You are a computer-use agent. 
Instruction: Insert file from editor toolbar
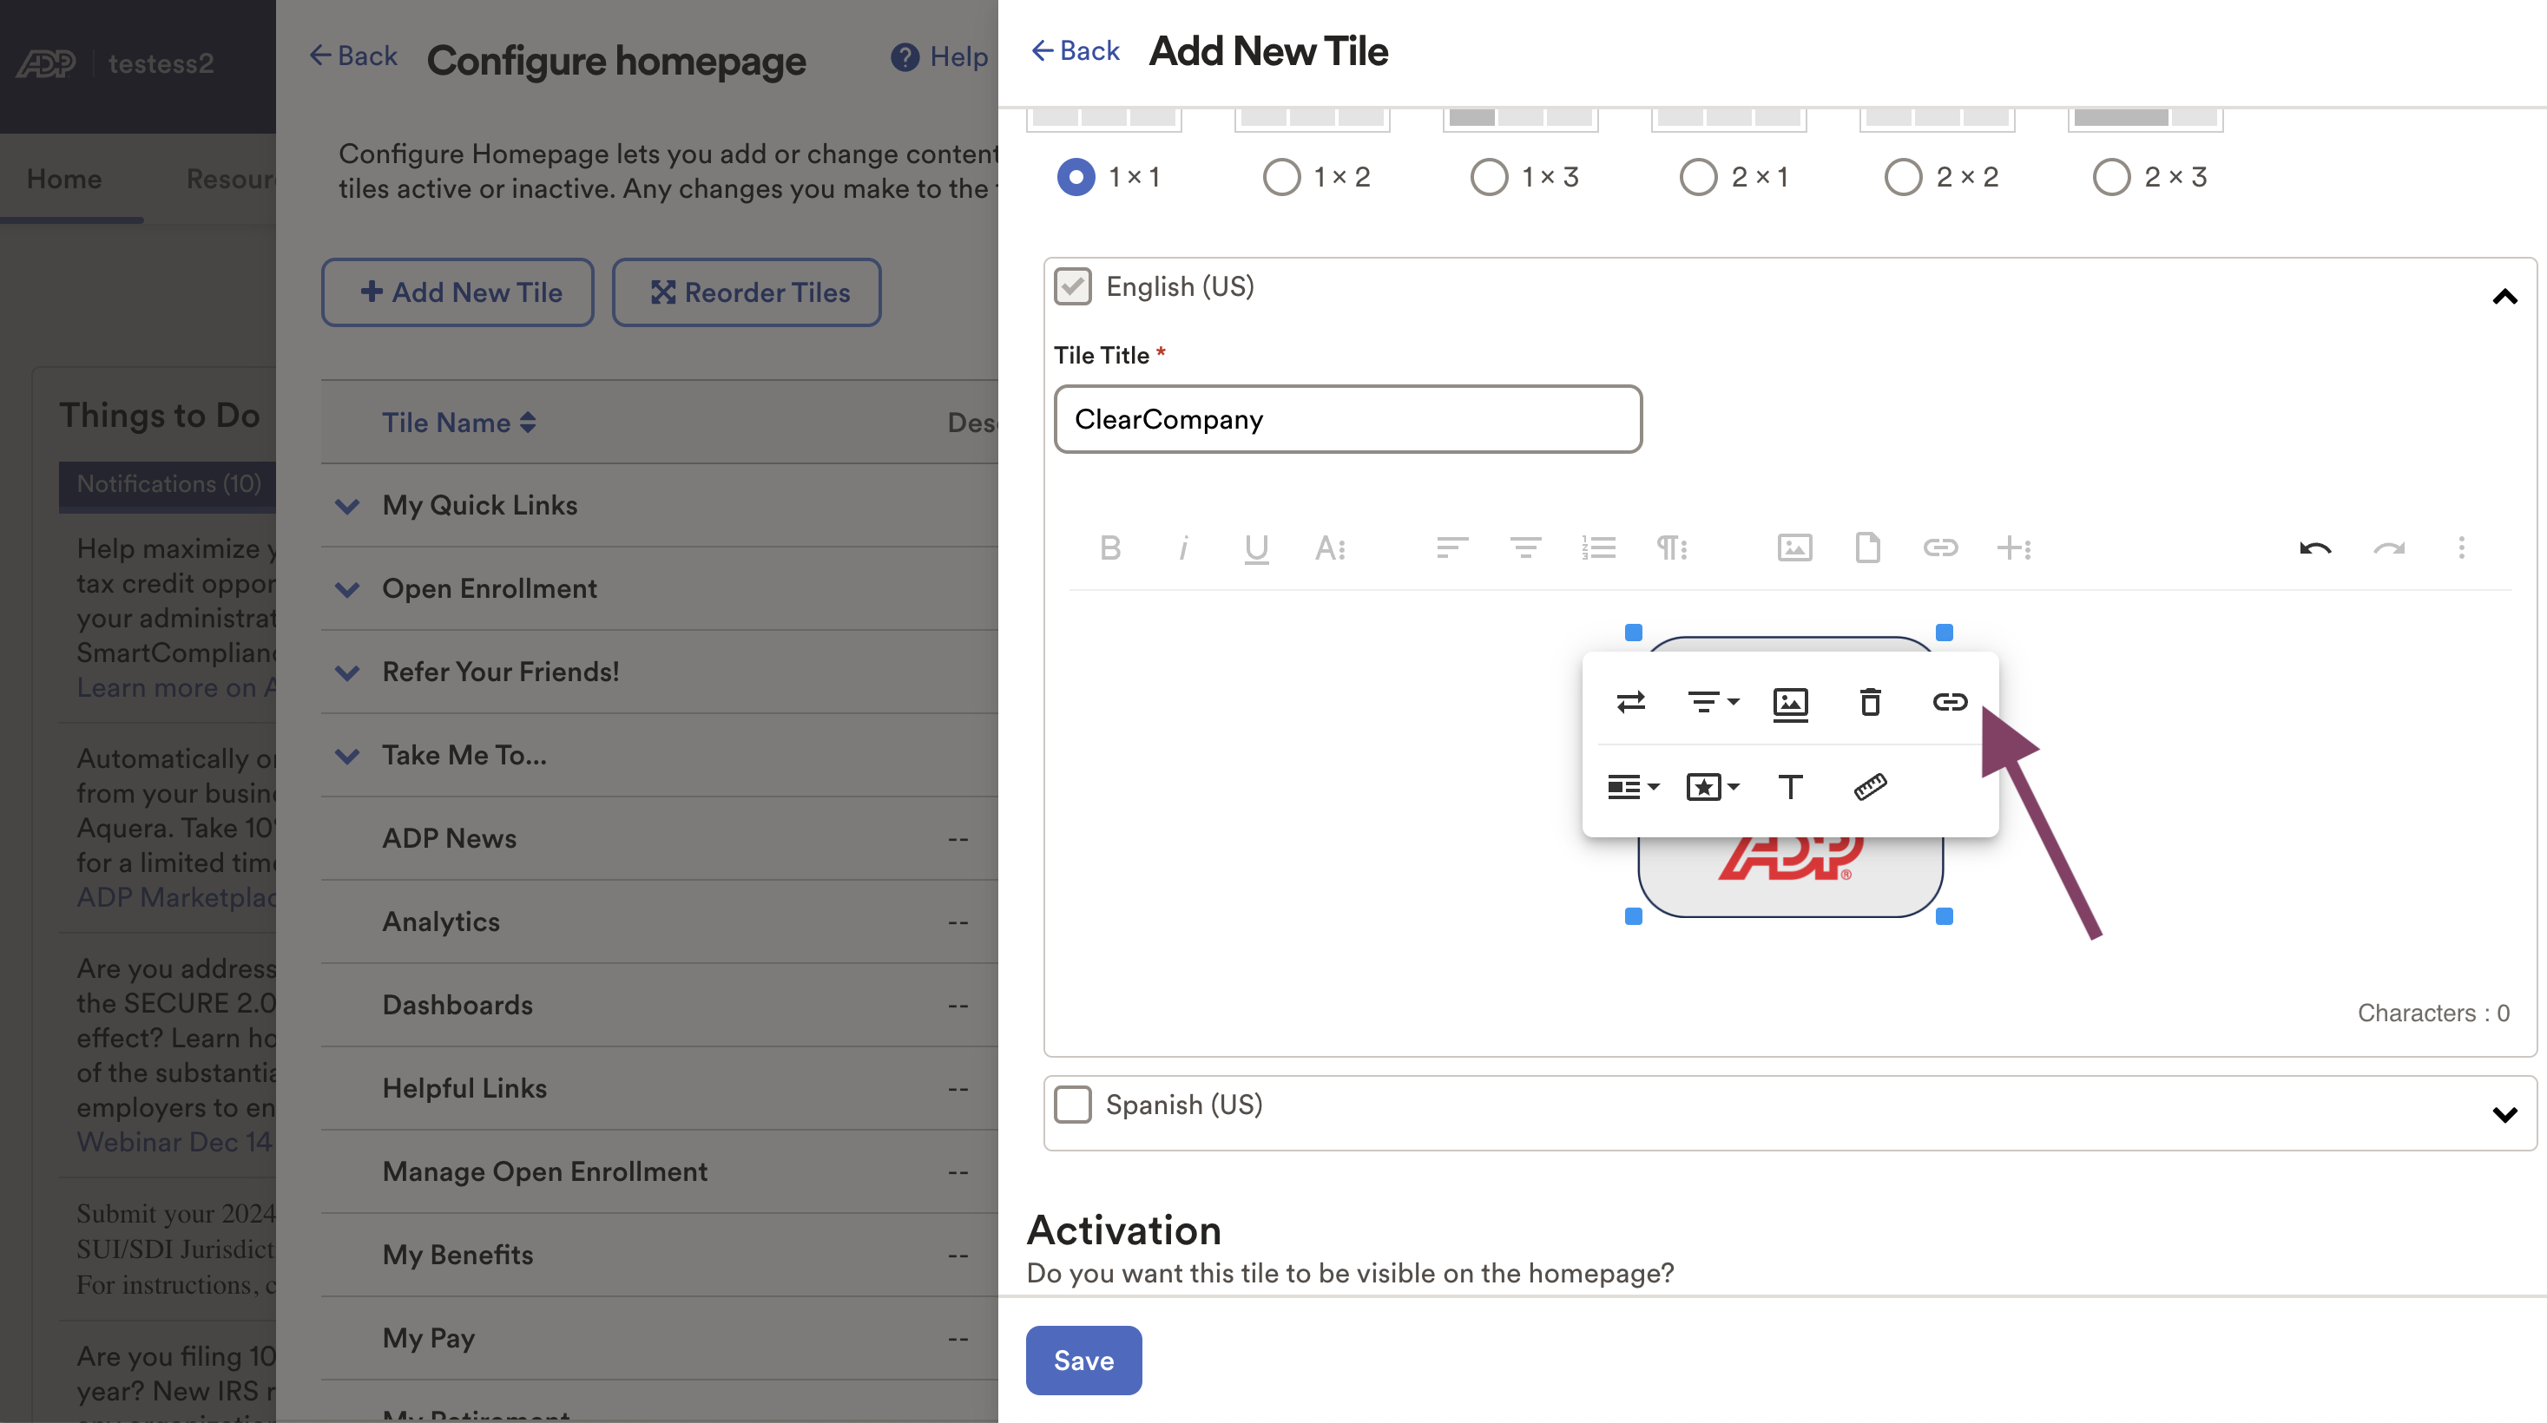1868,548
